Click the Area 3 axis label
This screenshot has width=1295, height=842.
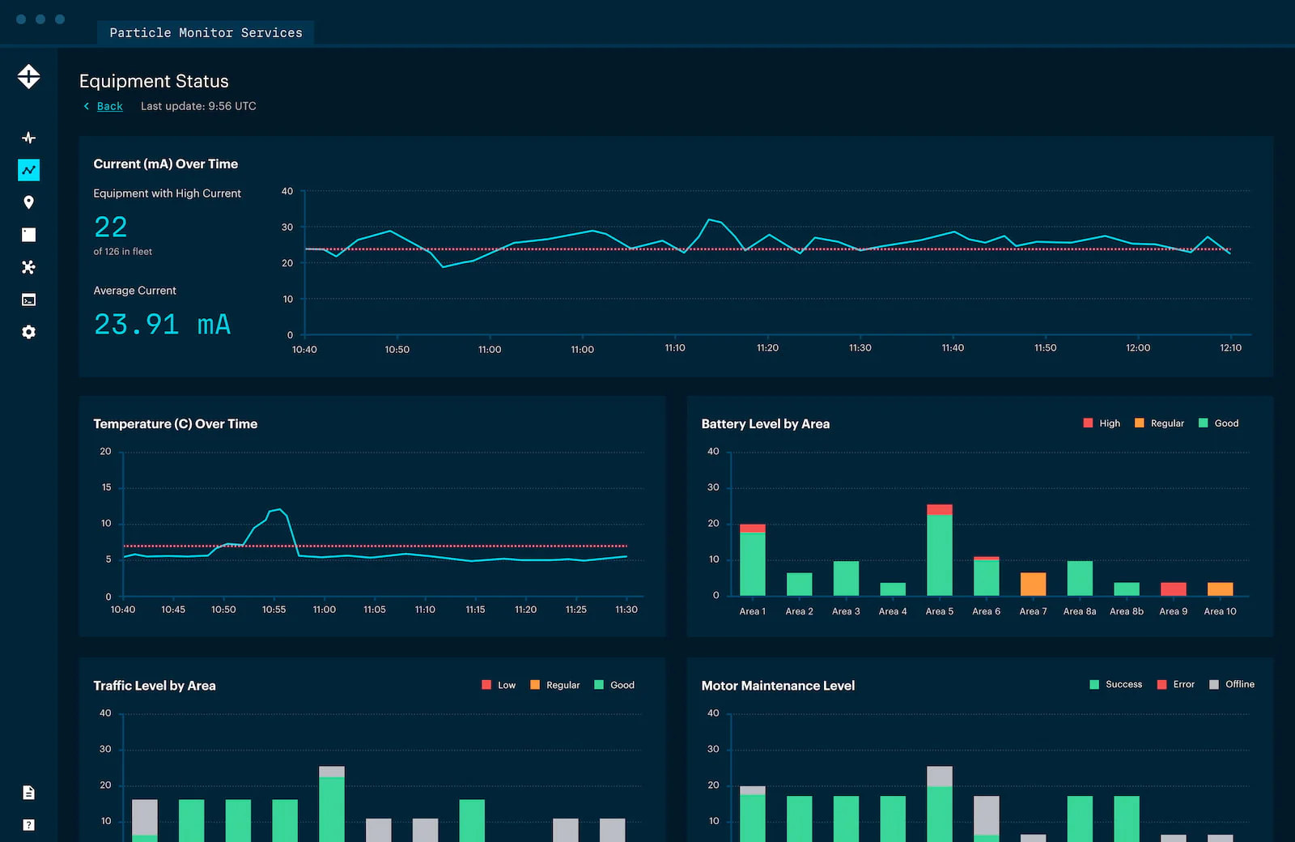tap(846, 611)
